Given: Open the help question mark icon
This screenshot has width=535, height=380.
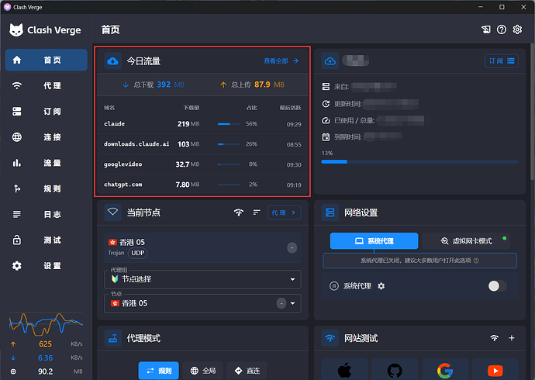Looking at the screenshot, I should click(x=502, y=29).
